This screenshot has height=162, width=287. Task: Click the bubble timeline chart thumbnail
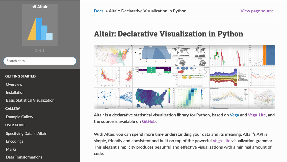pyautogui.click(x=190, y=77)
